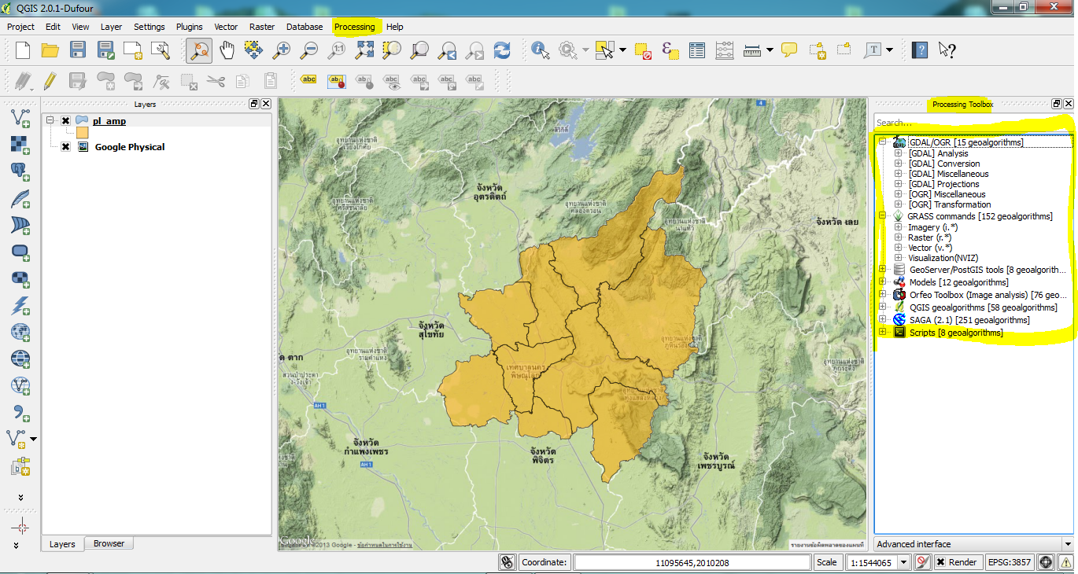Expand the [OGR] Transformation group

(x=899, y=204)
